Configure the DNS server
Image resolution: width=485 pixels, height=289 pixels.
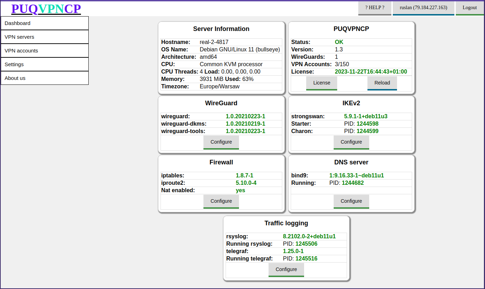pyautogui.click(x=351, y=201)
